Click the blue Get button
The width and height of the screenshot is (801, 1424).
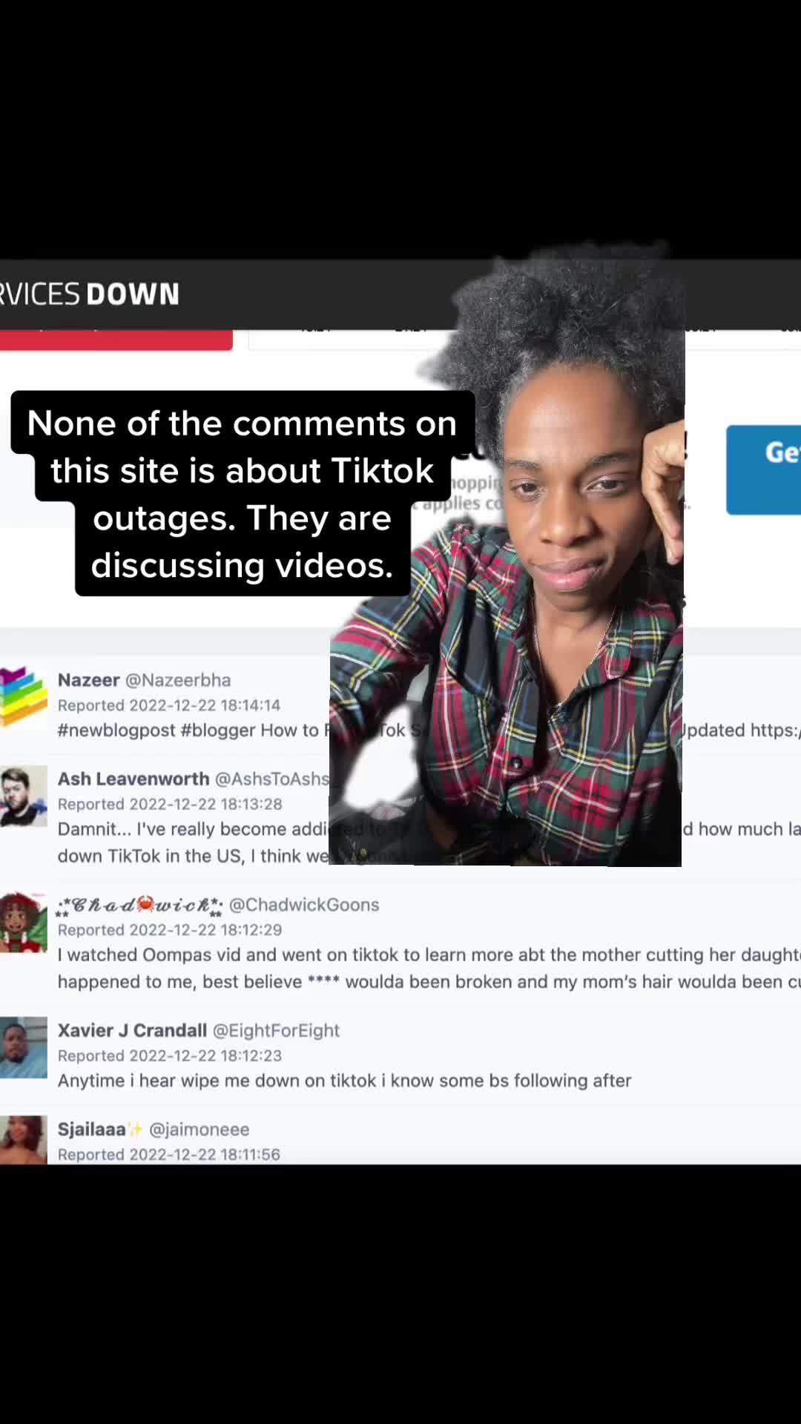[764, 469]
